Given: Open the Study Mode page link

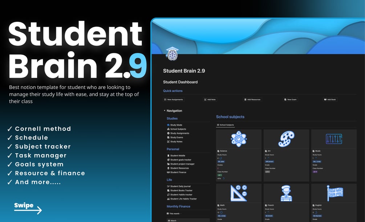Looking at the screenshot, I should coord(176,125).
